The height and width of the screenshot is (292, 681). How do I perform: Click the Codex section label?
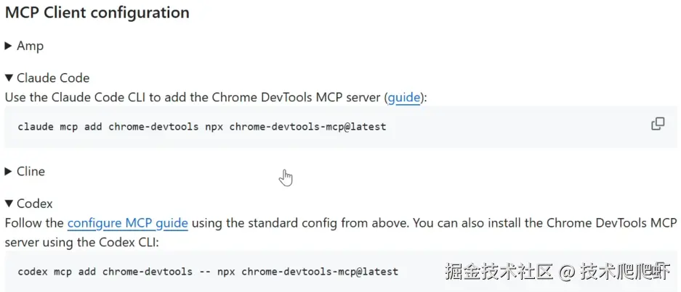click(35, 204)
